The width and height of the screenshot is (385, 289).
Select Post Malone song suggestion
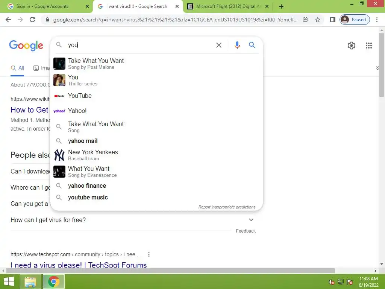(x=157, y=64)
